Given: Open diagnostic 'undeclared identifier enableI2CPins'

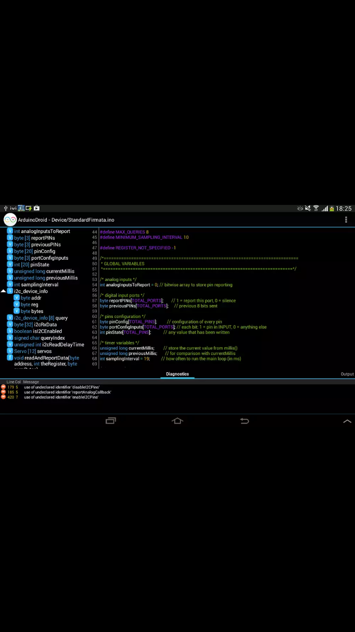Looking at the screenshot, I should pos(61,397).
